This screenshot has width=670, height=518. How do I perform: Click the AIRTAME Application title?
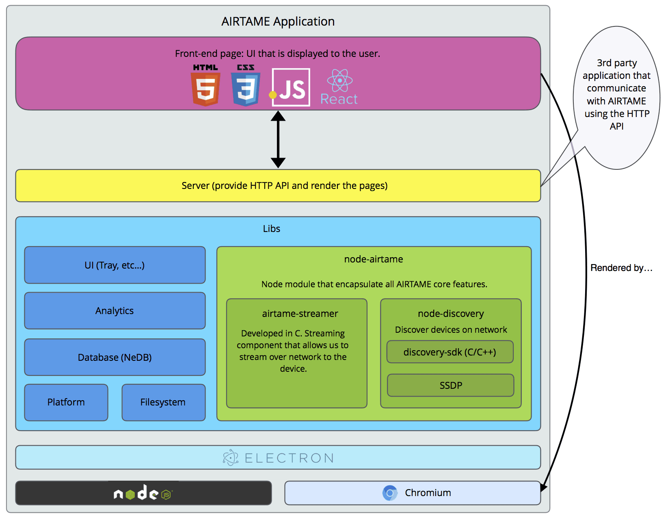(278, 22)
